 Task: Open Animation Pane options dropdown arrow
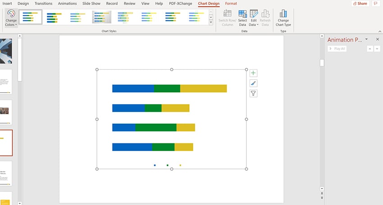(x=366, y=40)
